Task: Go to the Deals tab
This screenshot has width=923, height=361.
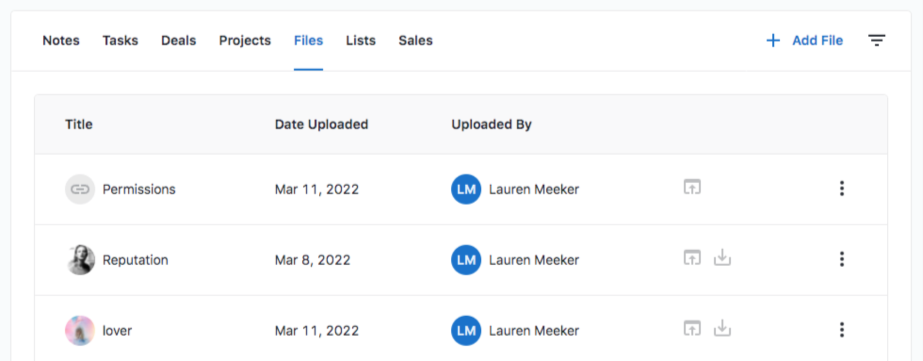Action: (x=178, y=41)
